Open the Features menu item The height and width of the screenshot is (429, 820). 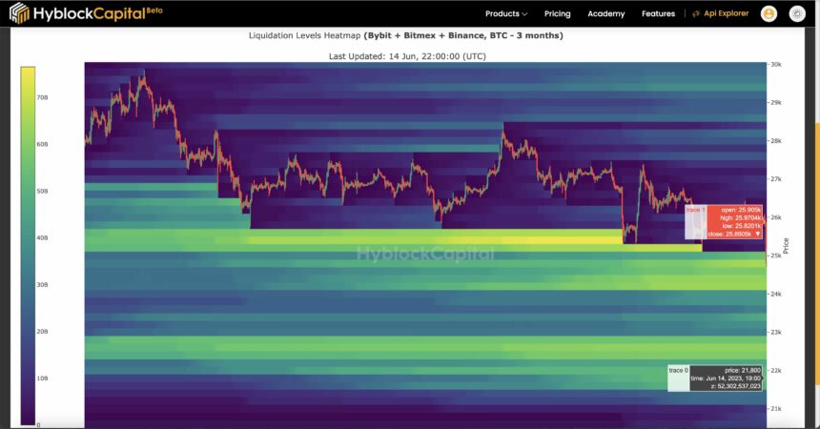658,13
